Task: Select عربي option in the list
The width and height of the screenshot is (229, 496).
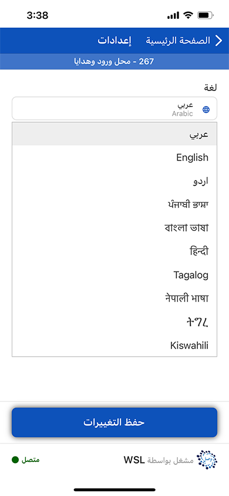Action: pos(114,134)
